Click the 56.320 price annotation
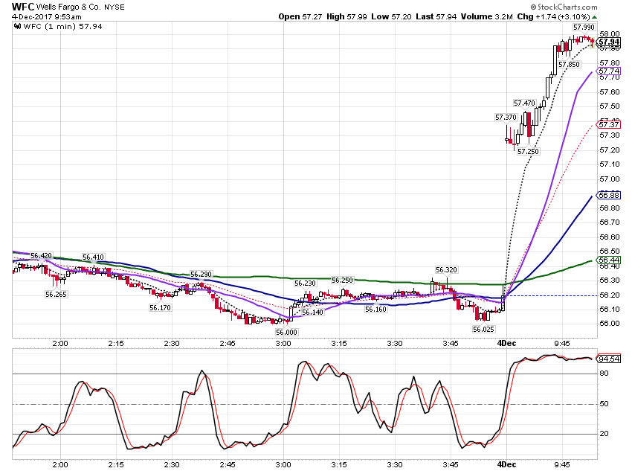 click(x=446, y=270)
